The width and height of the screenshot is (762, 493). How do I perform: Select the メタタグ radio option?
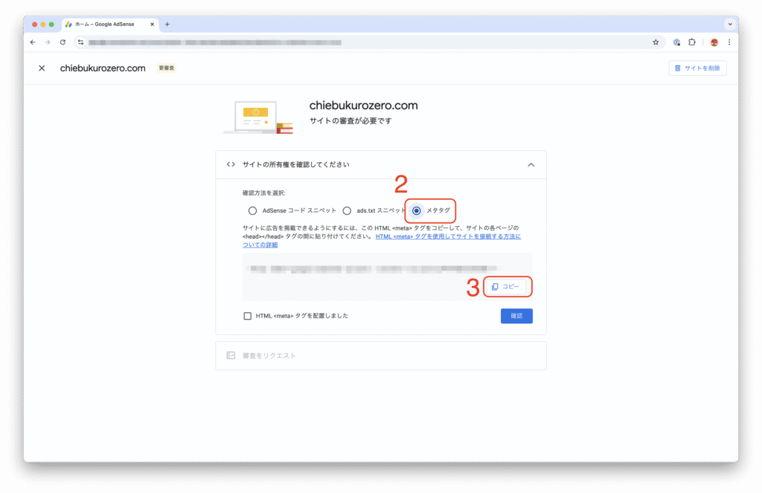417,210
